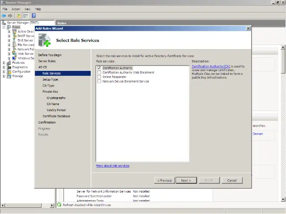This screenshot has width=286, height=214.
Task: Expand the Active Directory tree node
Action: pyautogui.click(x=9, y=32)
